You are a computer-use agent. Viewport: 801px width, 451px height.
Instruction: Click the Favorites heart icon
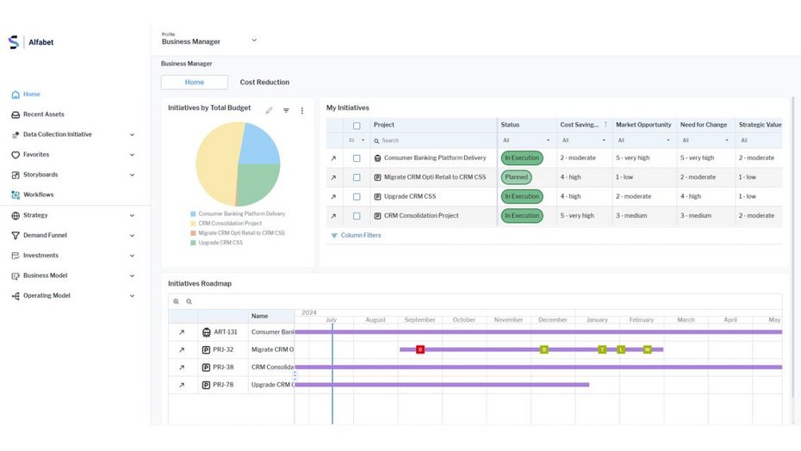pyautogui.click(x=16, y=155)
